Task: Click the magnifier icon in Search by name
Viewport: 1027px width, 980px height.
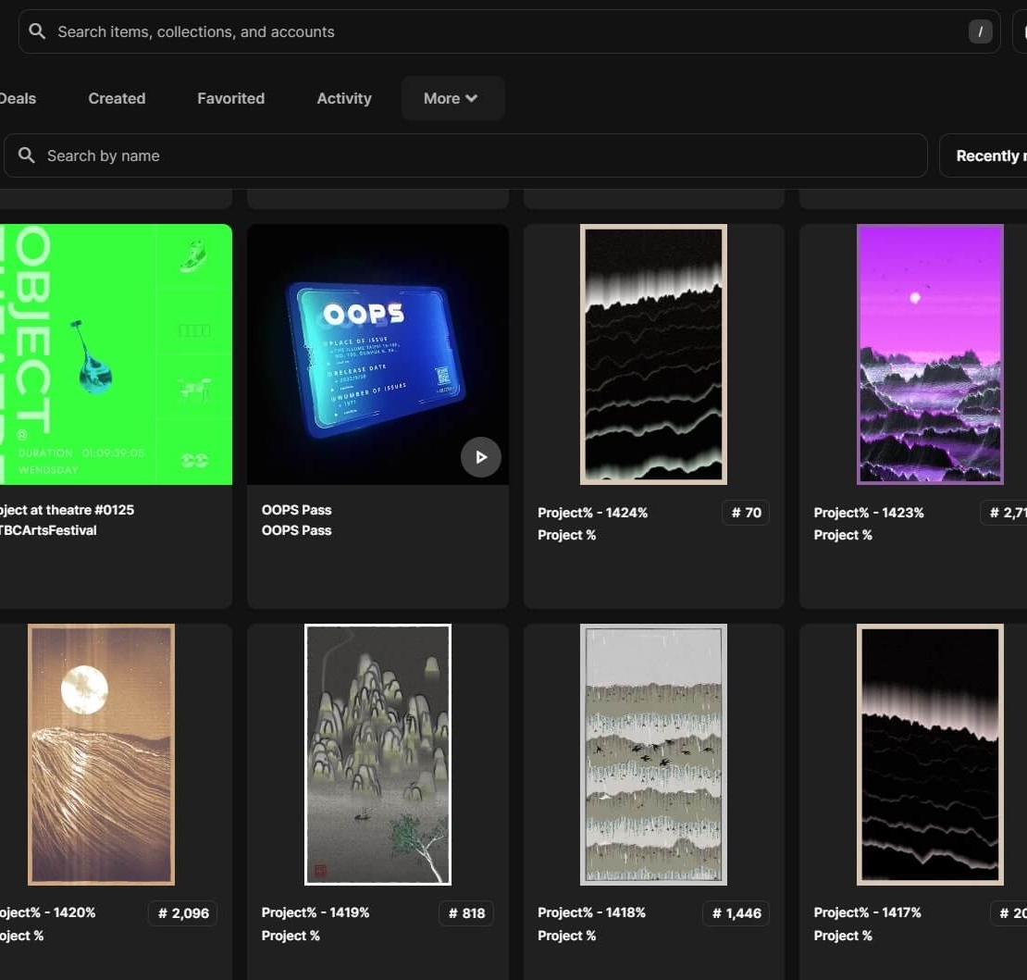Action: tap(27, 155)
